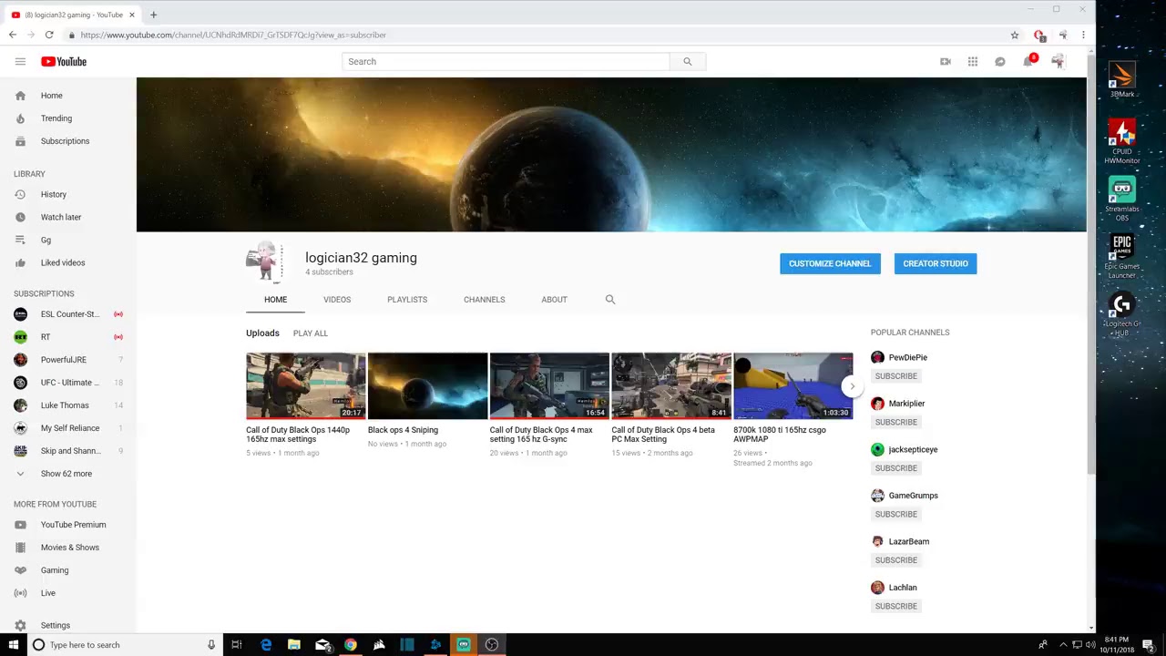Open the notifications bell
The image size is (1166, 656).
click(x=1028, y=61)
